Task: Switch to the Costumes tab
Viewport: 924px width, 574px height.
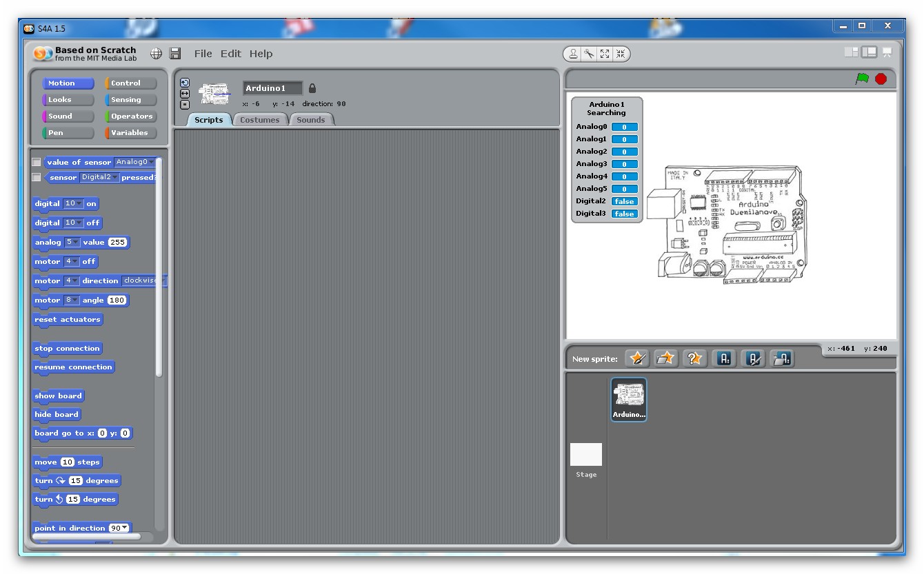Action: pyautogui.click(x=260, y=120)
